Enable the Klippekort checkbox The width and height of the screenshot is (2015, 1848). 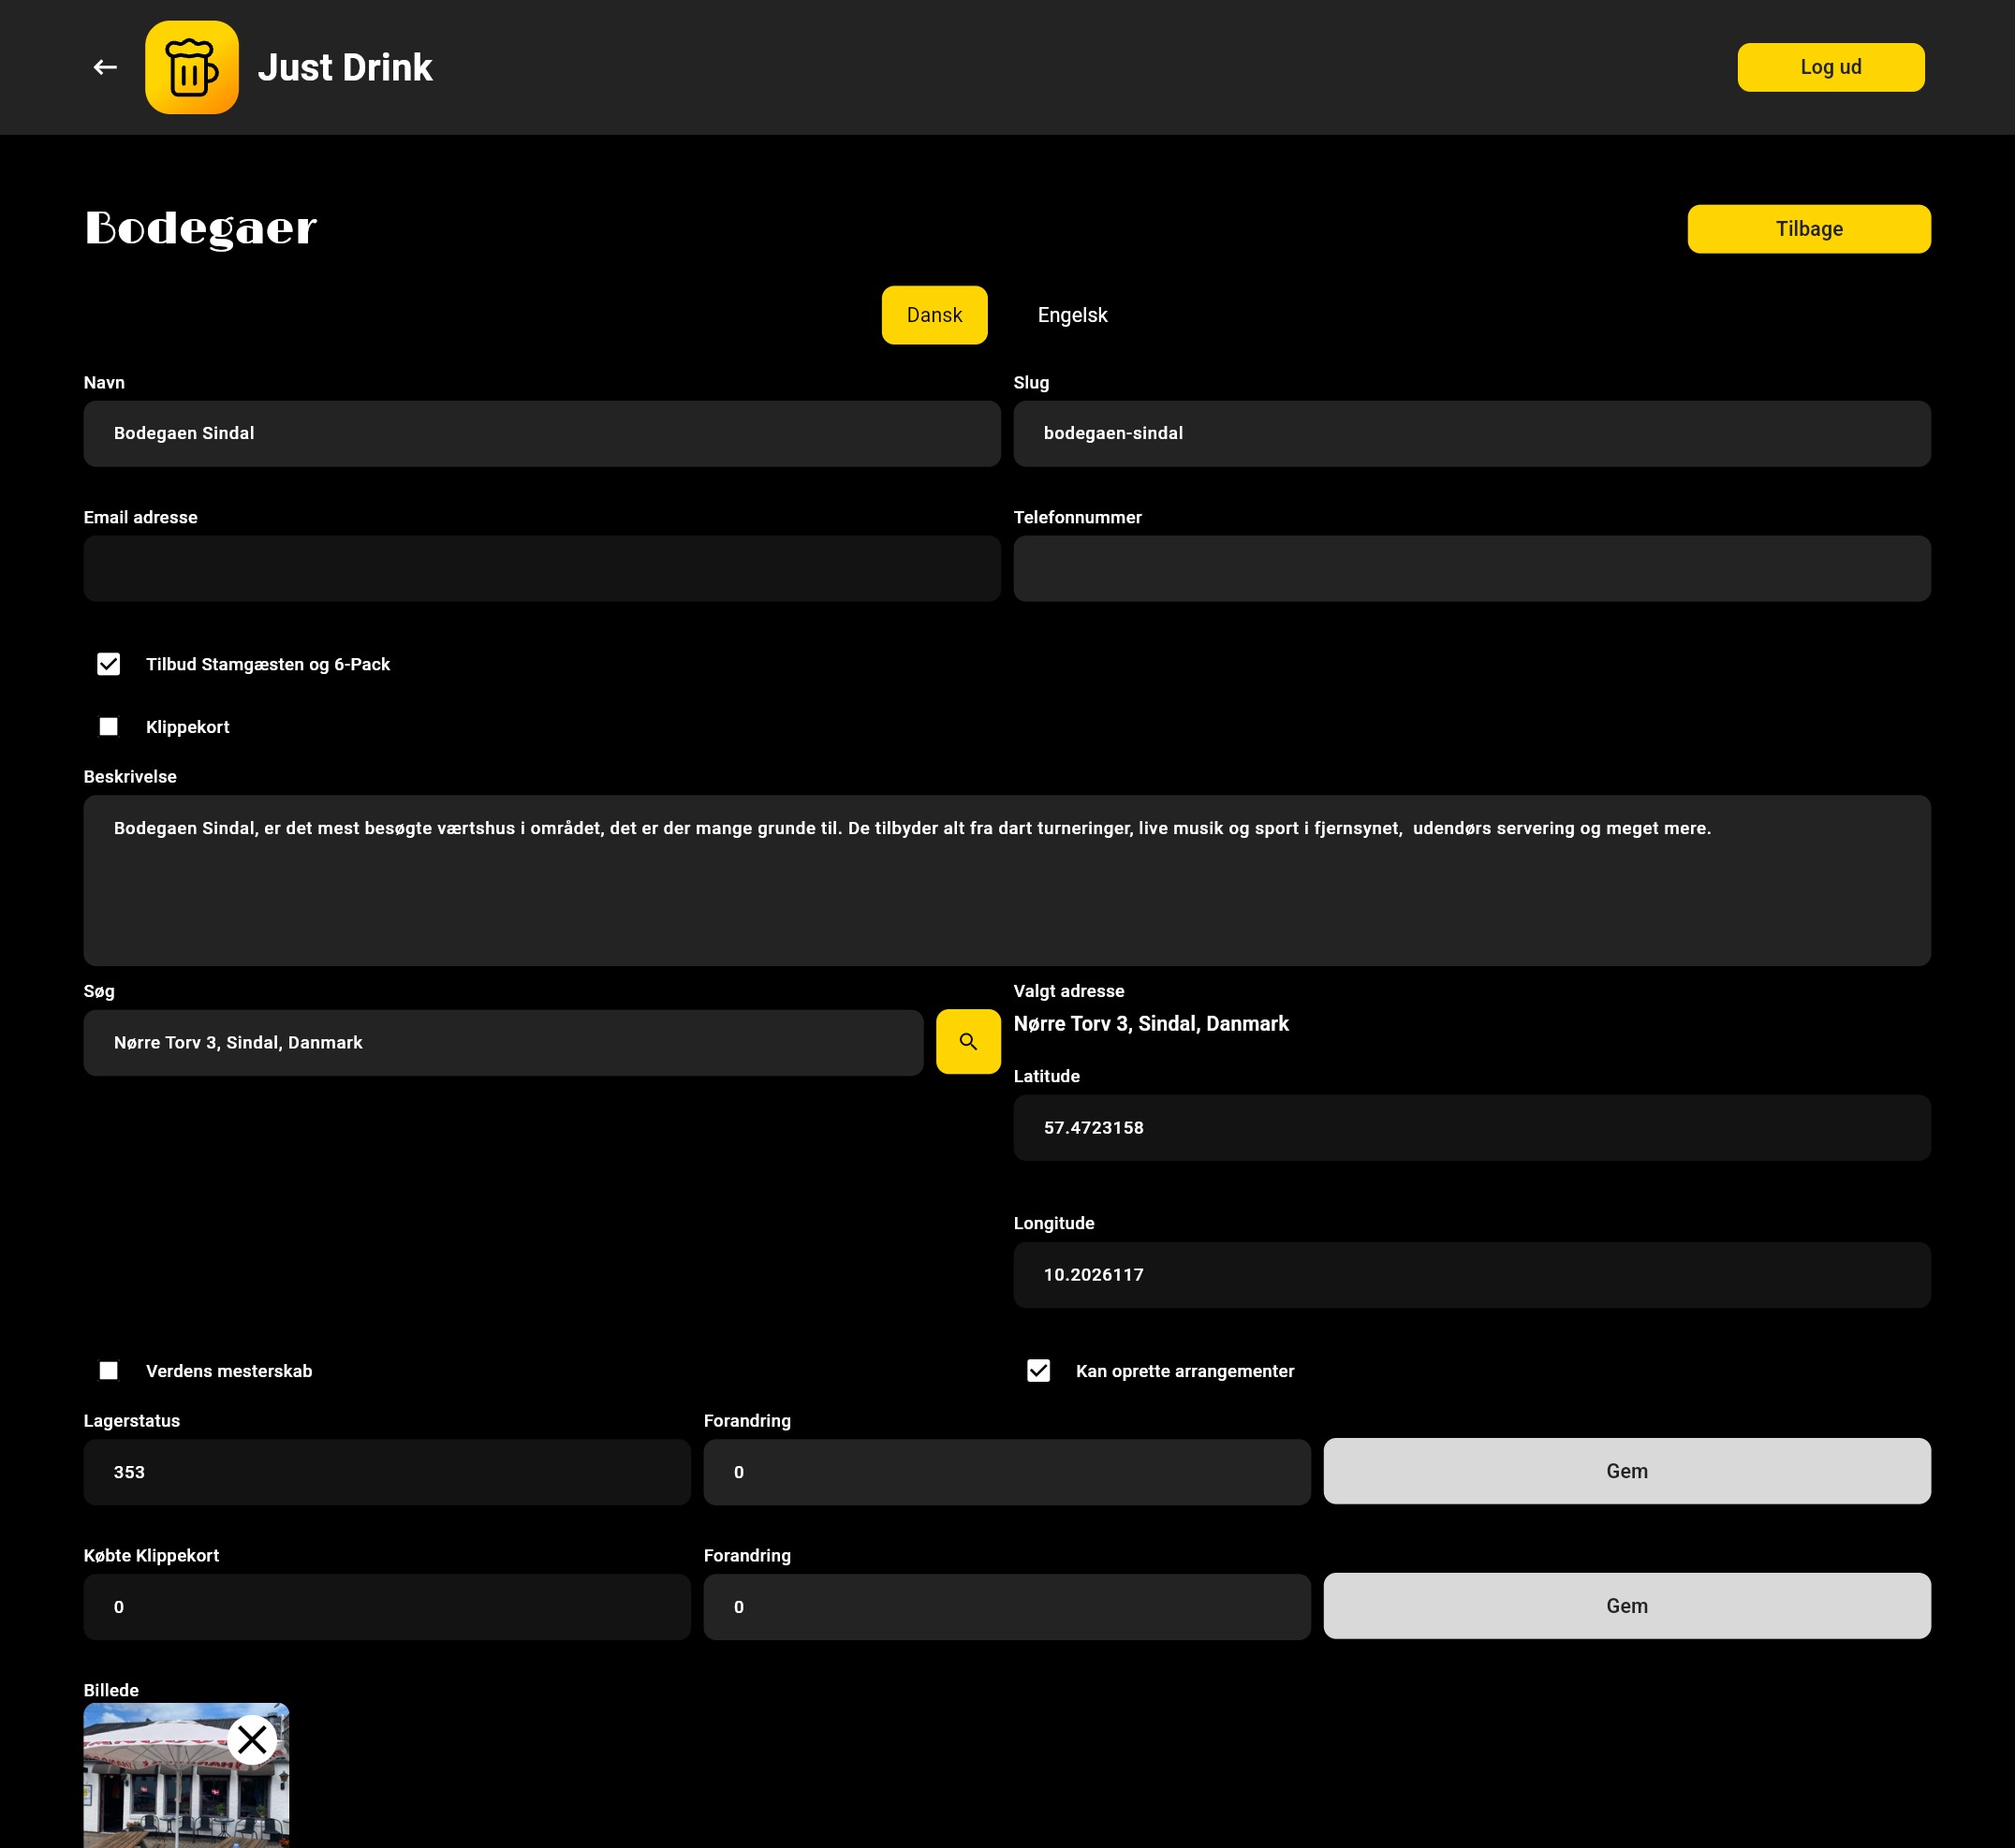[109, 726]
